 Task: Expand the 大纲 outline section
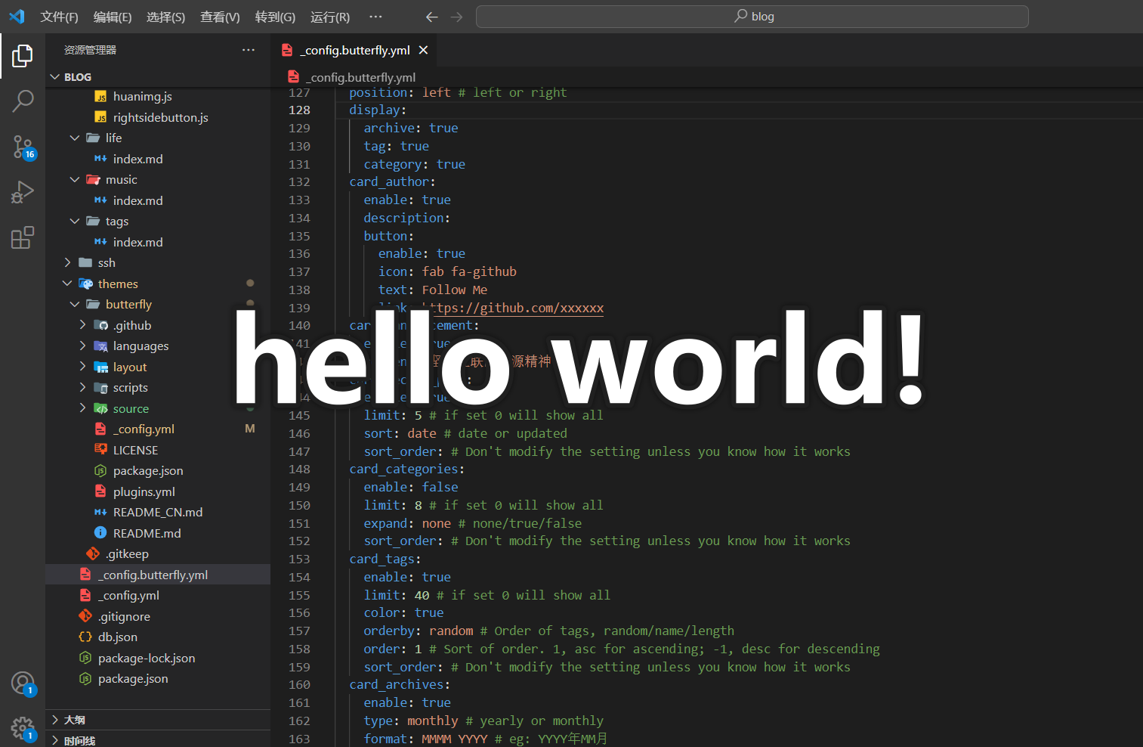[x=74, y=720]
